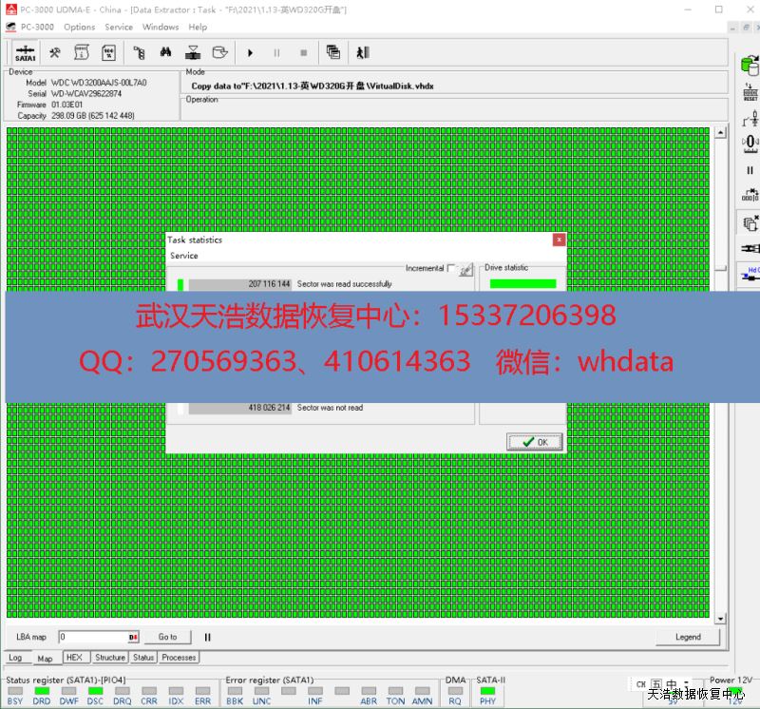
Task: Switch to the Structure tab
Action: [x=110, y=657]
